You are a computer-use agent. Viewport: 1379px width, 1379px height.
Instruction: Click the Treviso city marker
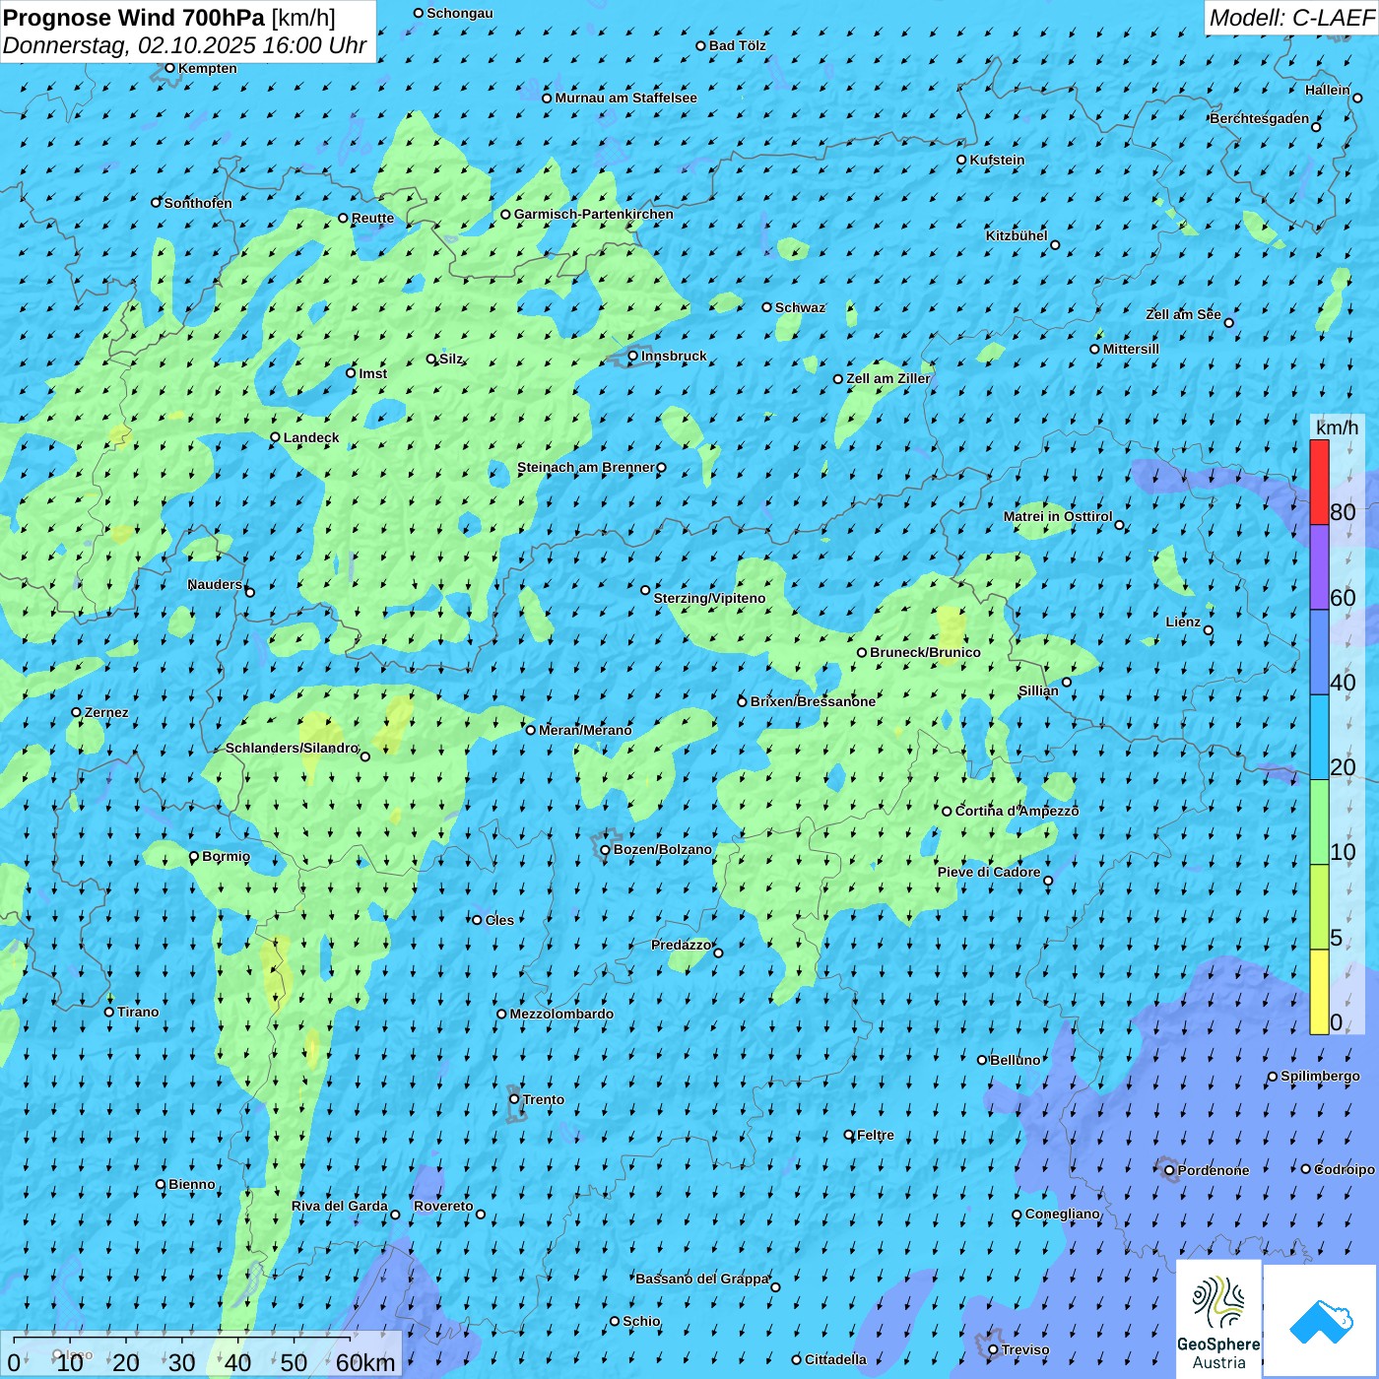coord(994,1350)
